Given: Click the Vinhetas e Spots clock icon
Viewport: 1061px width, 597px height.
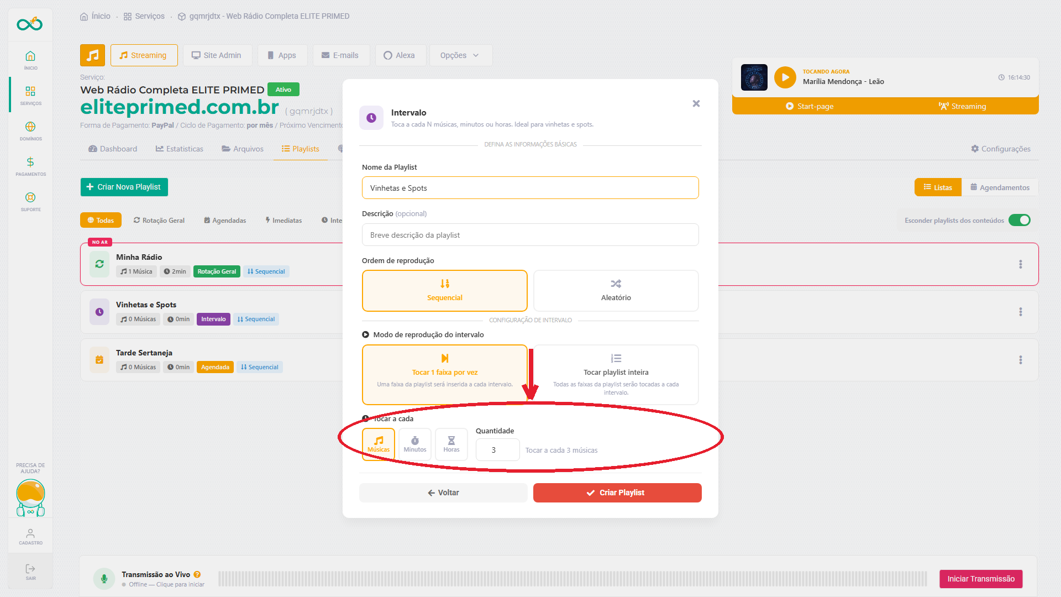Looking at the screenshot, I should pos(99,312).
